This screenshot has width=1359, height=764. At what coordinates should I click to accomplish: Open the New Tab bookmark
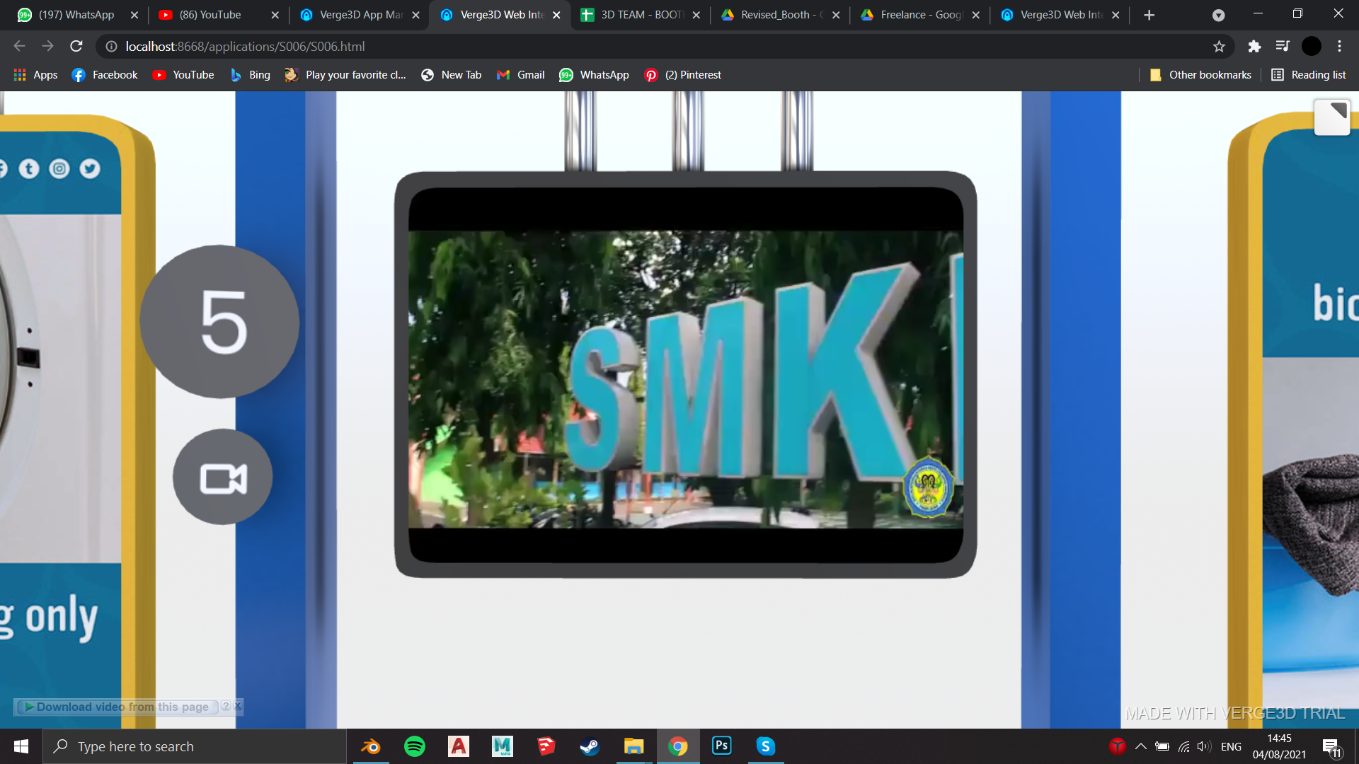point(451,75)
